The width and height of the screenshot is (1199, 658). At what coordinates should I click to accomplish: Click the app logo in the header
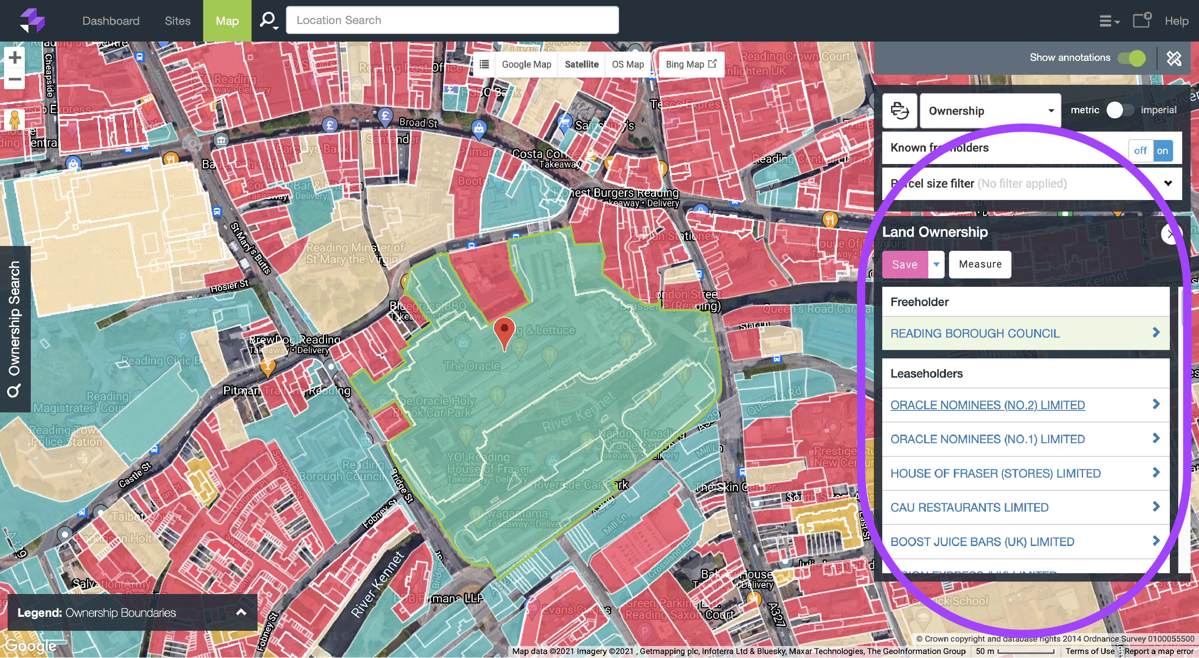(x=32, y=20)
